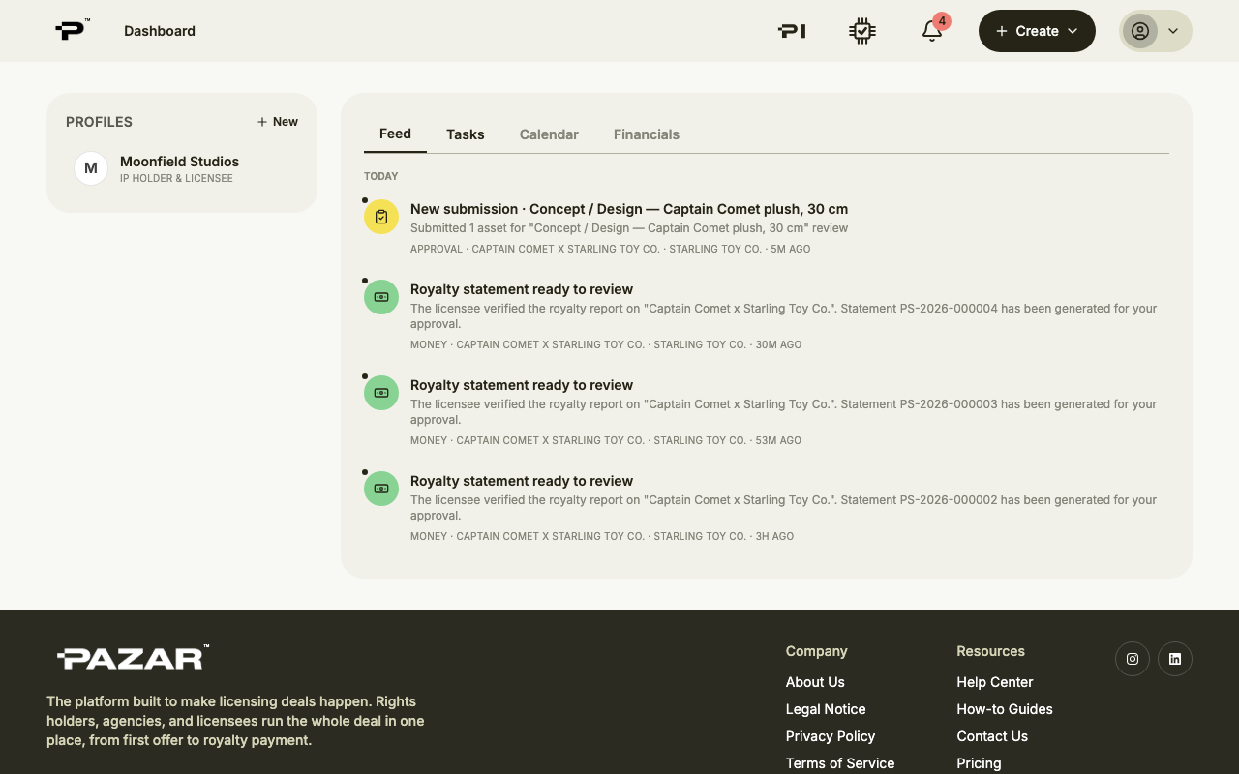
Task: Switch to the Tasks tab
Action: click(466, 134)
